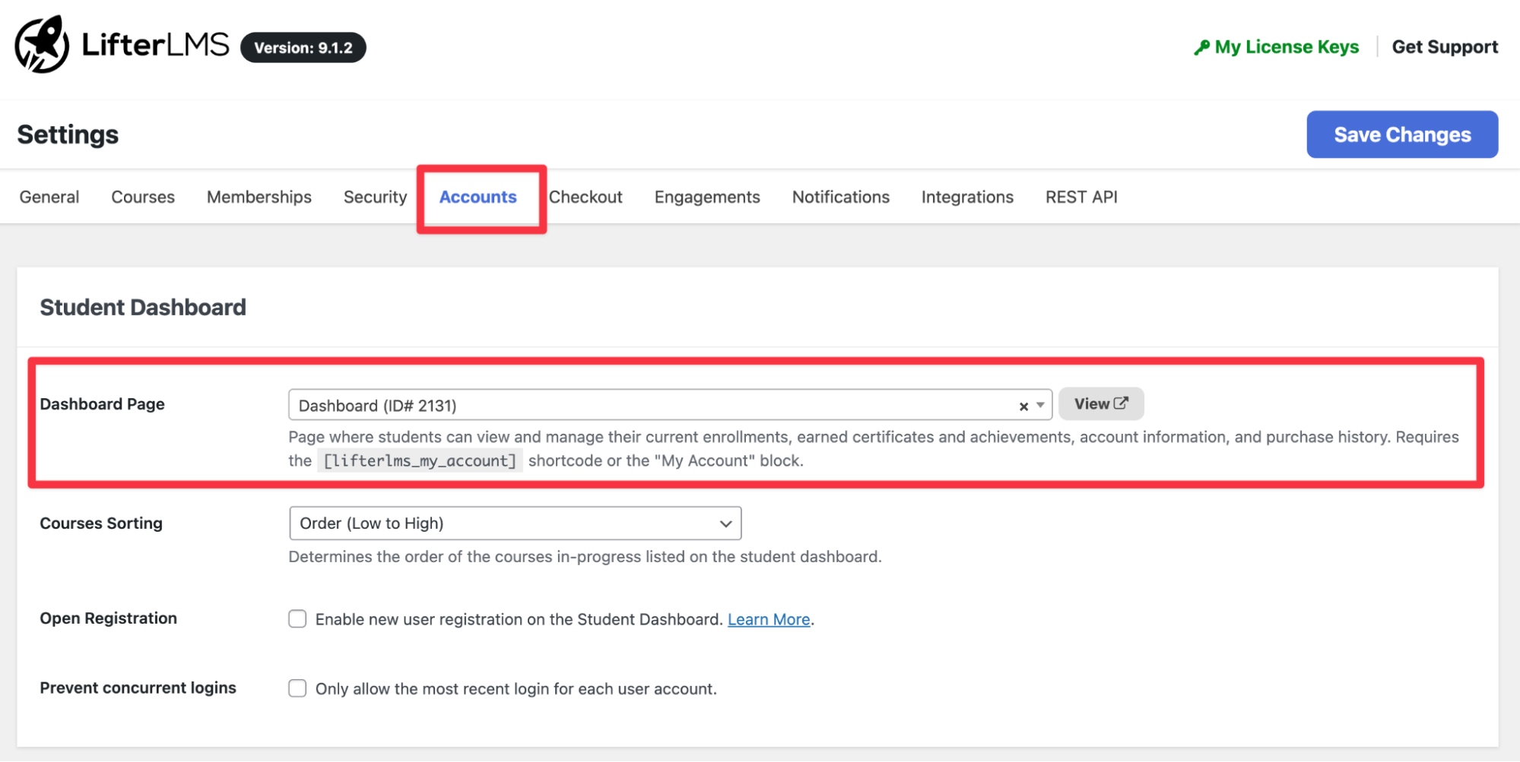
Task: Open the Get Support page
Action: (1444, 46)
